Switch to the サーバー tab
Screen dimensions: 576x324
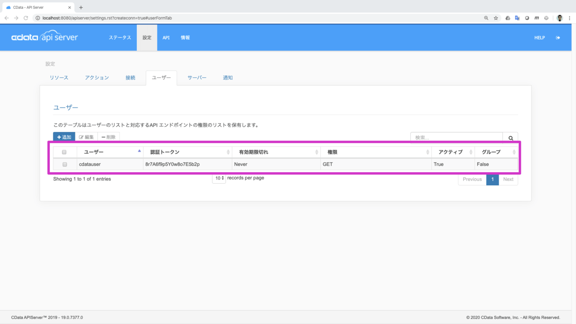coord(197,78)
